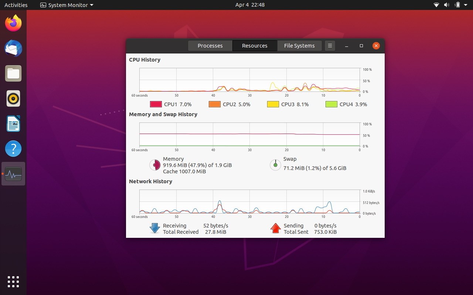
Task: Open the clock calendar via Apr 4 22:48
Action: [250, 5]
